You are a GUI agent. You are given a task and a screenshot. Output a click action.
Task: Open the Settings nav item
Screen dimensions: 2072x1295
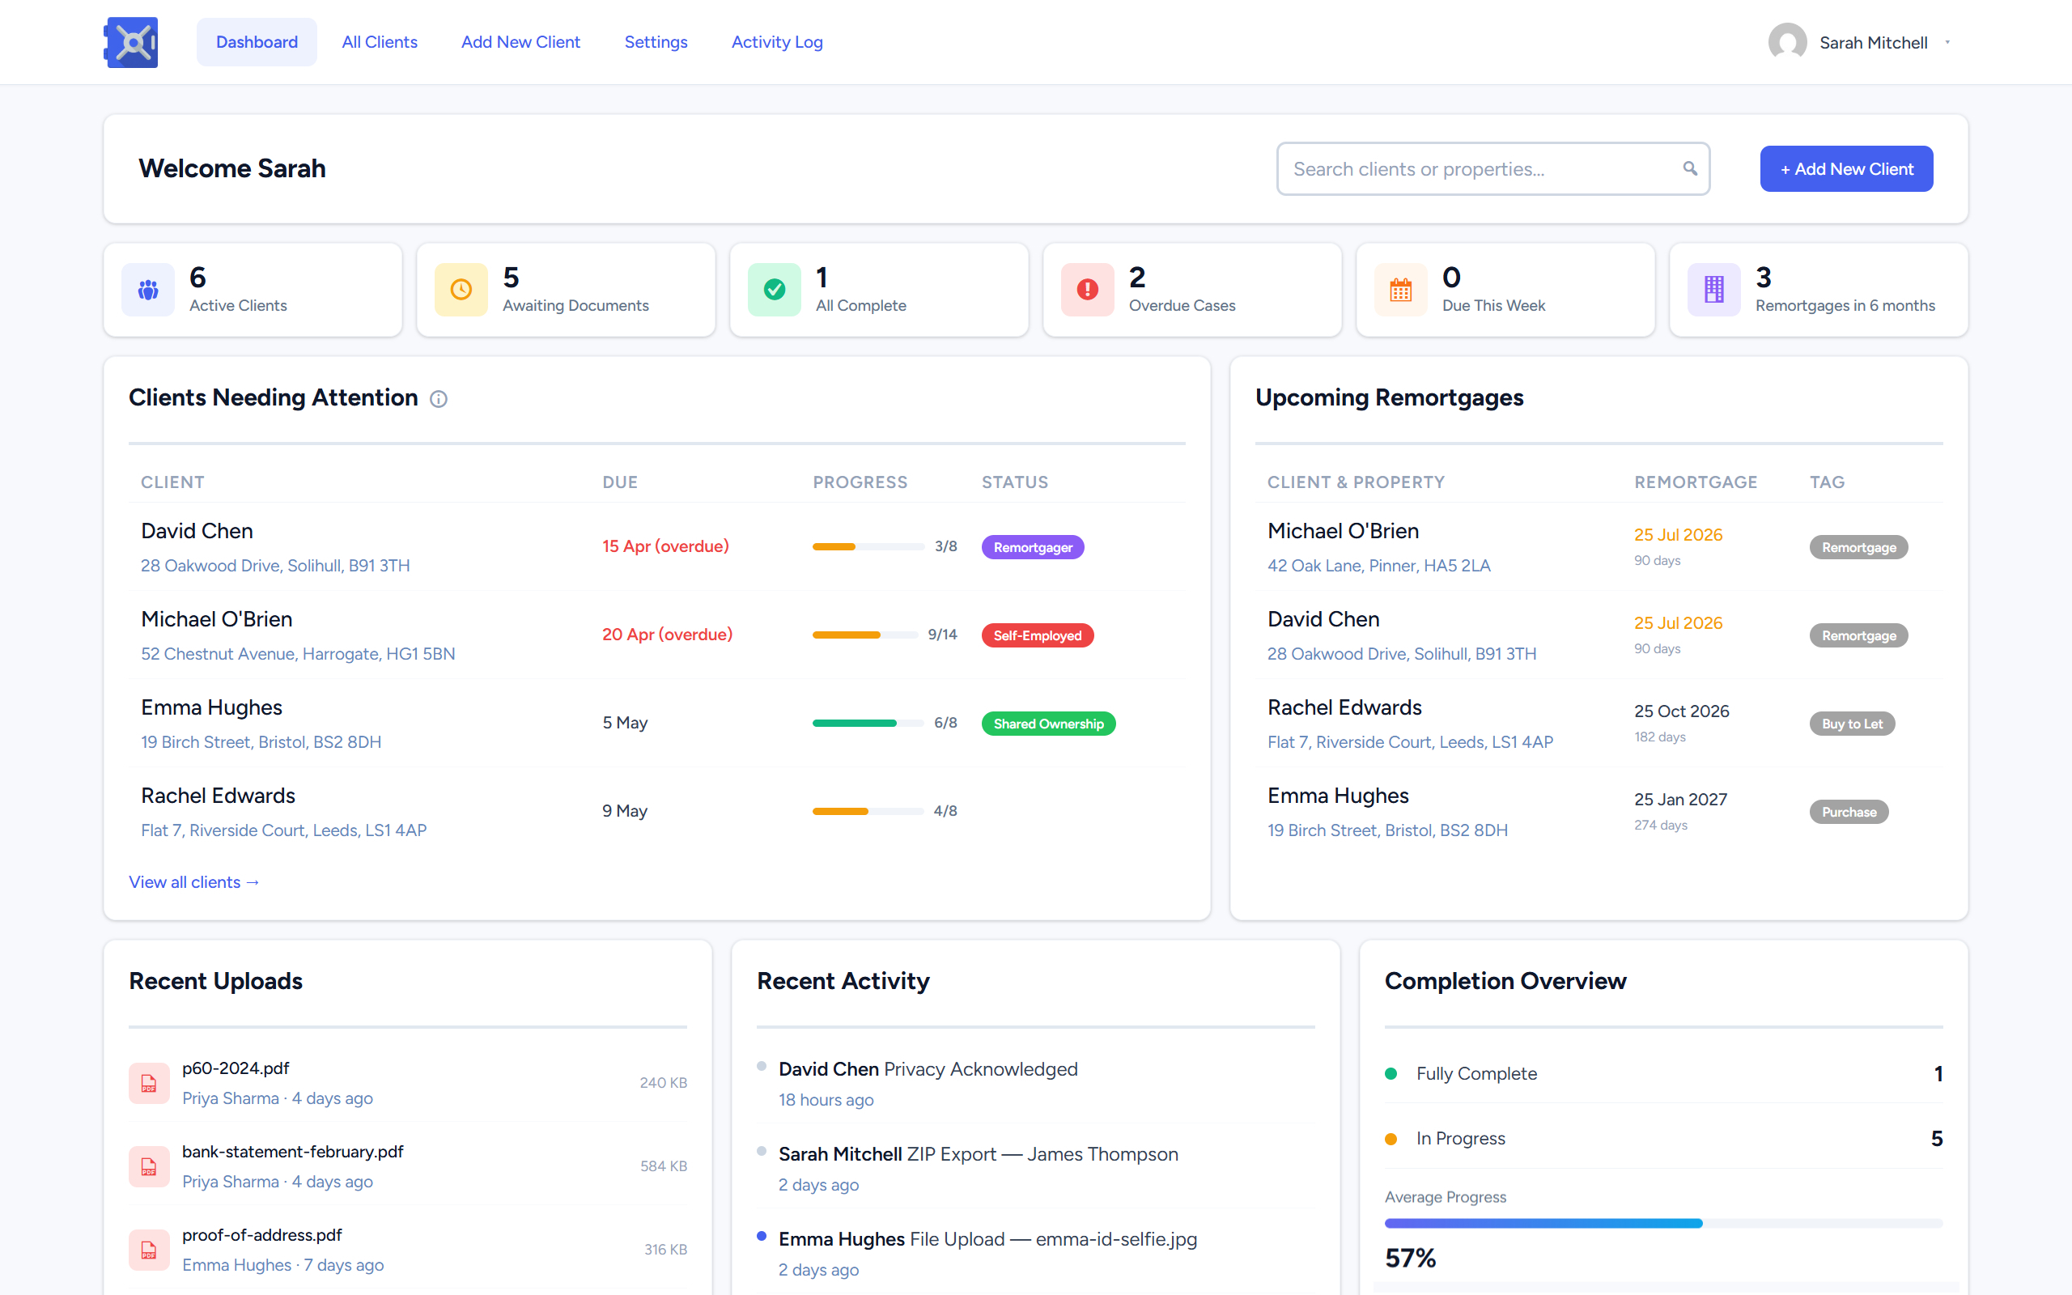[656, 42]
